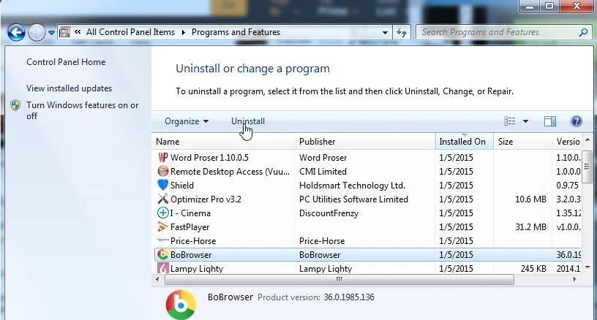
Task: Select the Remote Desktop Access entry name
Action: pyautogui.click(x=230, y=172)
